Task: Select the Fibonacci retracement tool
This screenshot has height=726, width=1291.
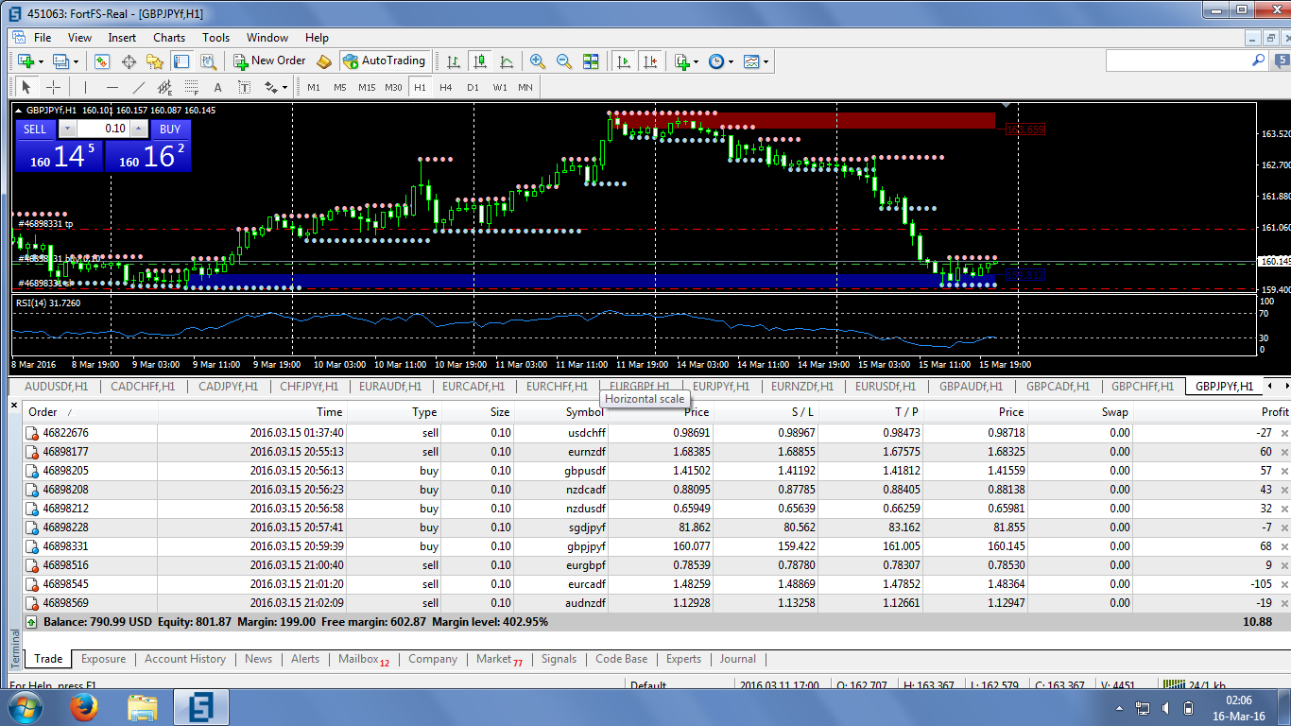Action: [191, 87]
